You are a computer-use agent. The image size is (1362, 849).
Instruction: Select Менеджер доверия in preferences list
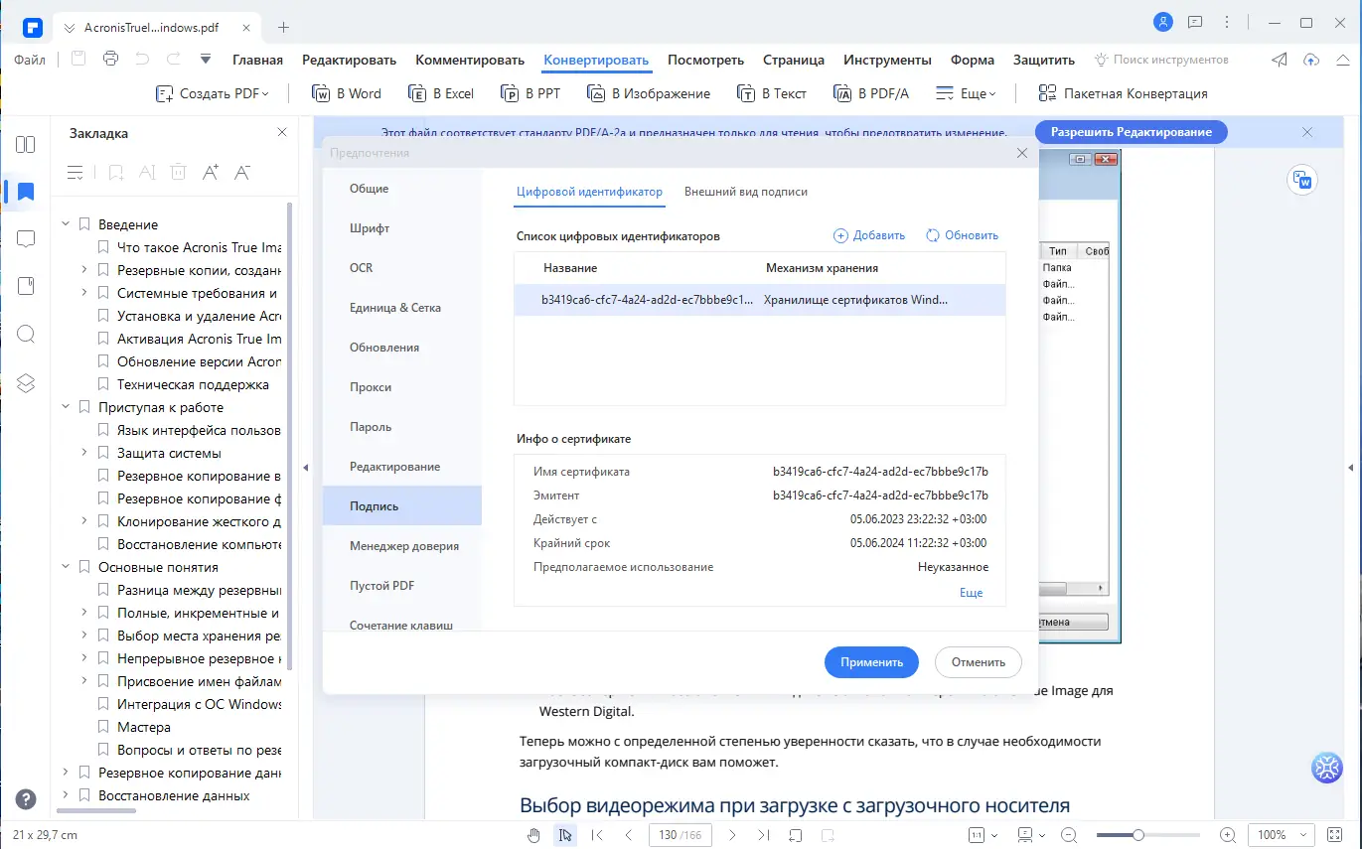coord(402,546)
